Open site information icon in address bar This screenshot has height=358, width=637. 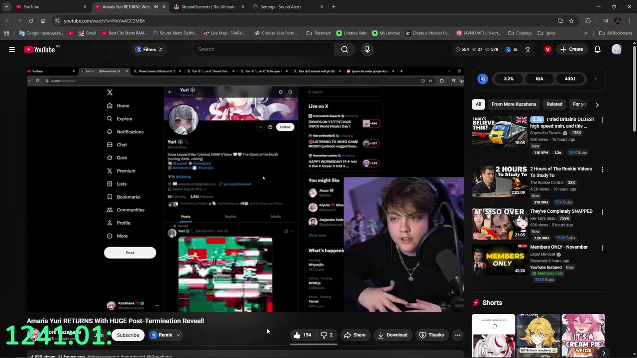tap(57, 21)
